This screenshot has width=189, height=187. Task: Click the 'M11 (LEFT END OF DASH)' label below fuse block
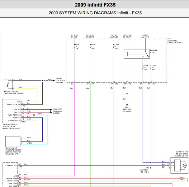127,109
